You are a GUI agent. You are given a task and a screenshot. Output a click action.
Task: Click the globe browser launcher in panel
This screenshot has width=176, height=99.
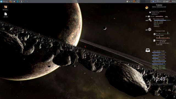point(18,1)
